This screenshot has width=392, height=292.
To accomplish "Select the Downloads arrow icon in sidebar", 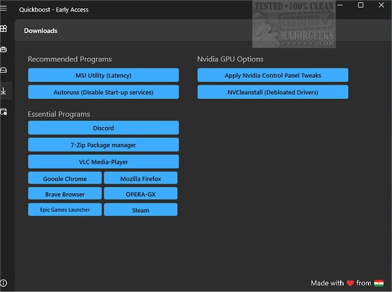I will click(x=4, y=91).
